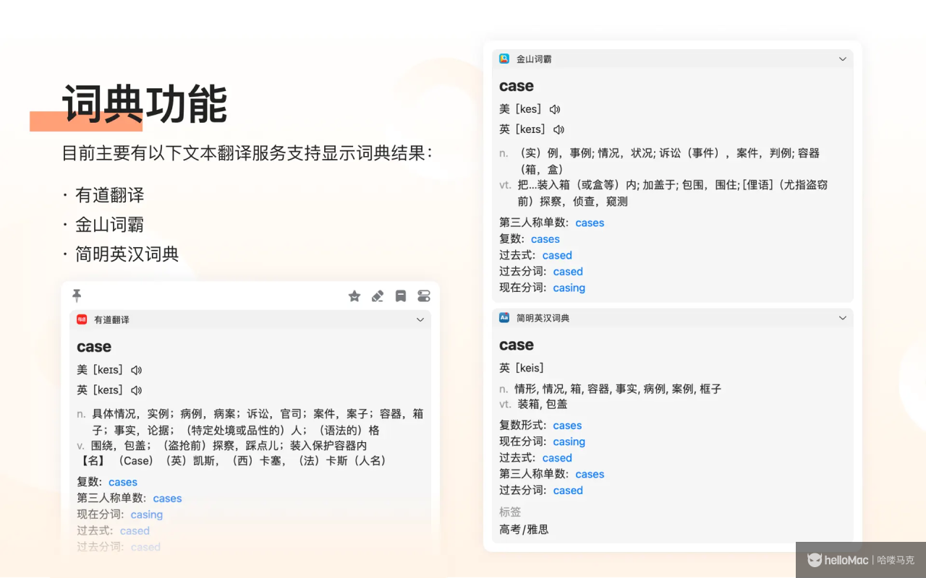Click the 简明英汉词典 panel title label
The width and height of the screenshot is (926, 578).
543,318
